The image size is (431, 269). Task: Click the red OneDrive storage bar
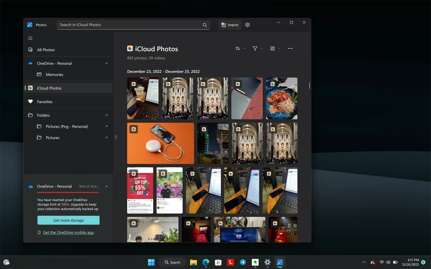pos(68,193)
